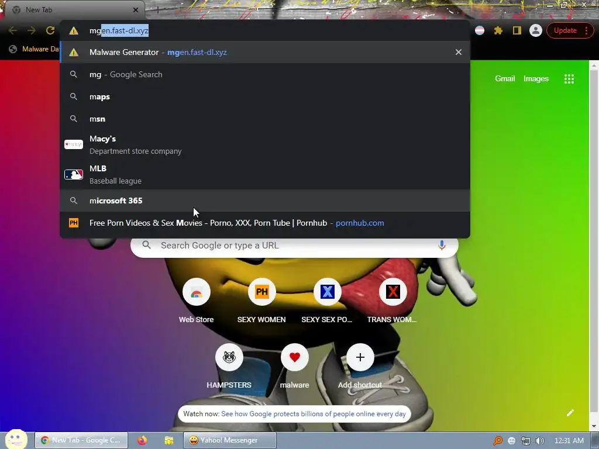
Task: Open the Malware bookmark in bookmarks bar
Action: [35, 49]
